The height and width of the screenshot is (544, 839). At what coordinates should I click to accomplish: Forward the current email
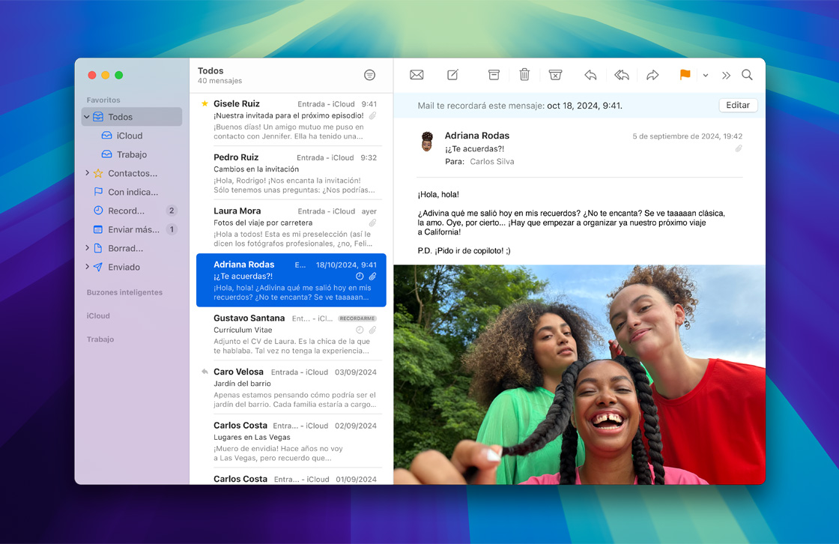pos(652,75)
